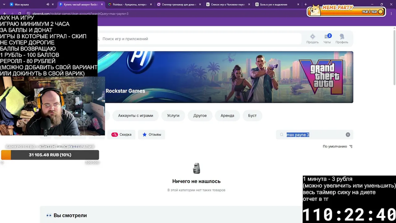The width and height of the screenshot is (396, 223).
Task: Toggle the Отзывы reviews filter
Action: tap(152, 135)
